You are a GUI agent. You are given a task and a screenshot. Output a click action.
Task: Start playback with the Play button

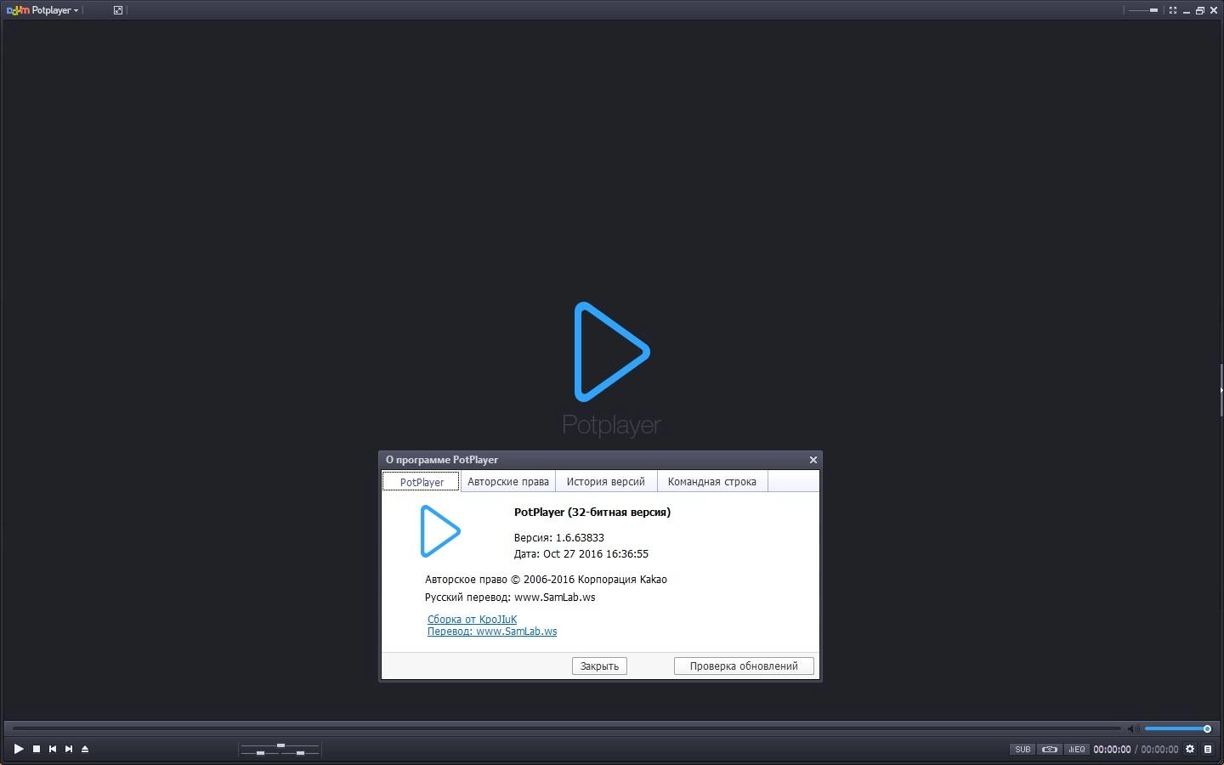click(x=18, y=749)
